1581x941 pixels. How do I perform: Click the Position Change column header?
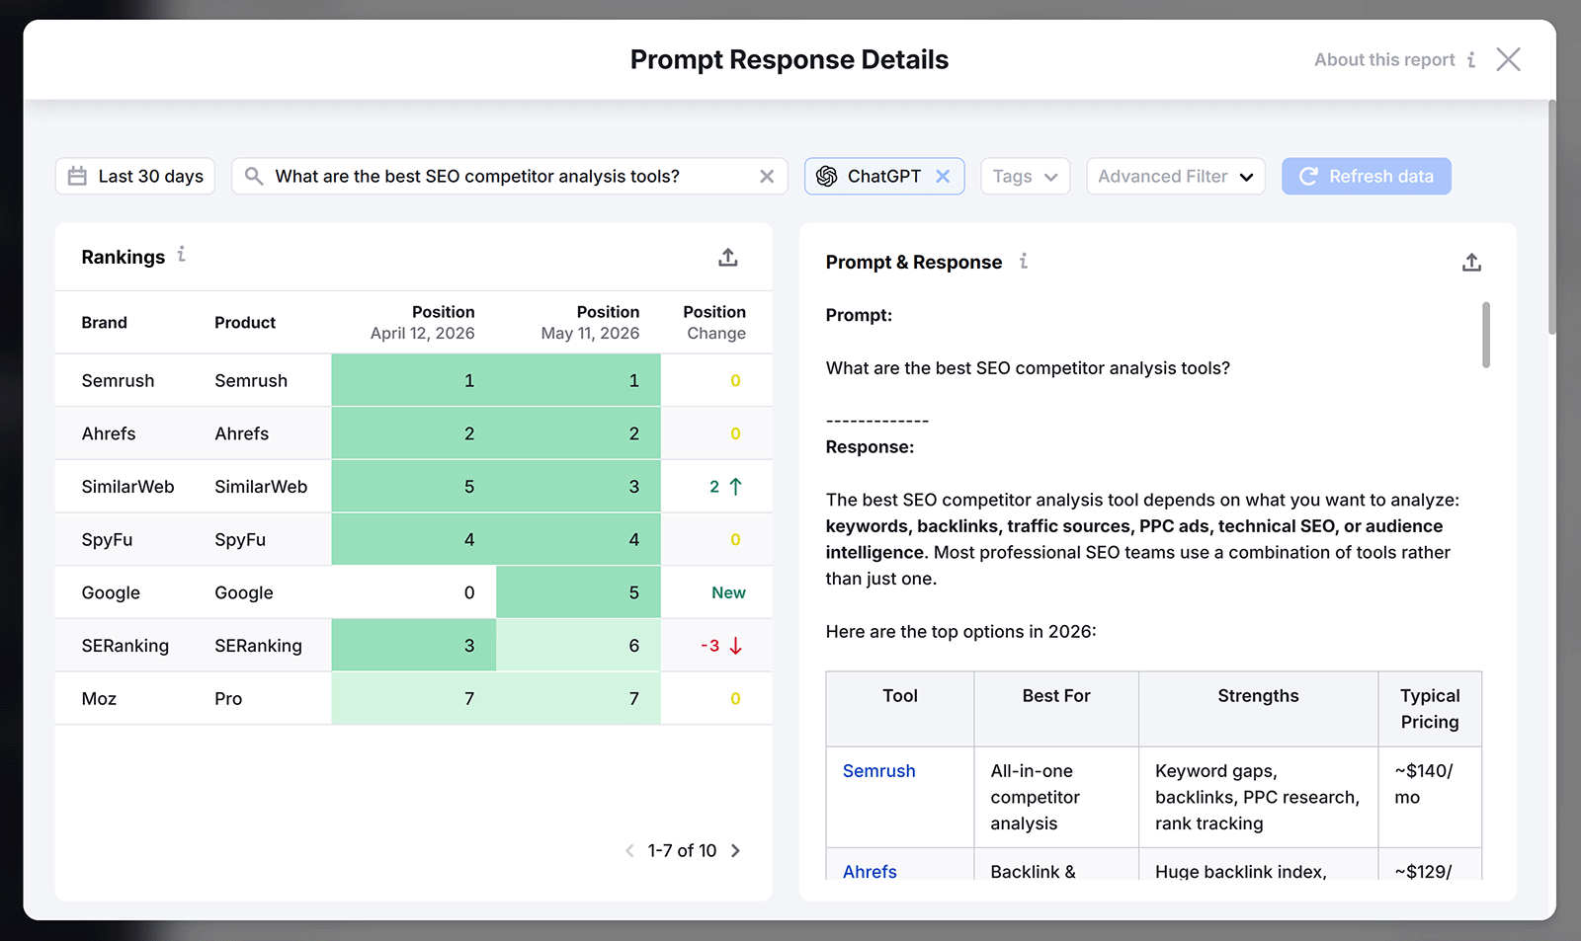(x=714, y=323)
